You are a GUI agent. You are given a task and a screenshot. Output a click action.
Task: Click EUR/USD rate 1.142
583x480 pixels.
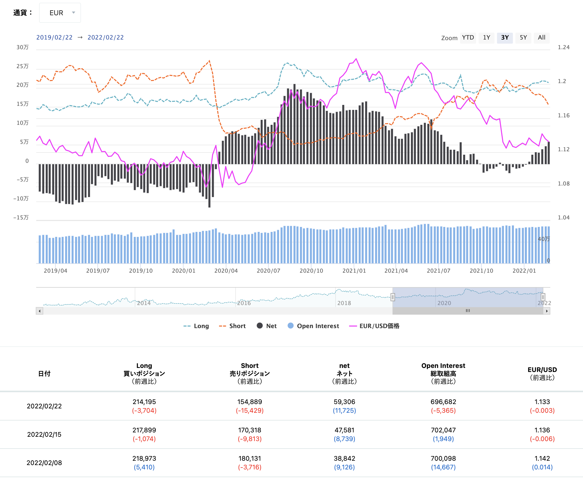(542, 458)
